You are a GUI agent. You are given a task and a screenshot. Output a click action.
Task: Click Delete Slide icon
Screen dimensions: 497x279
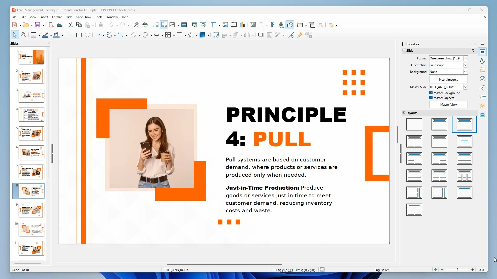(320, 25)
